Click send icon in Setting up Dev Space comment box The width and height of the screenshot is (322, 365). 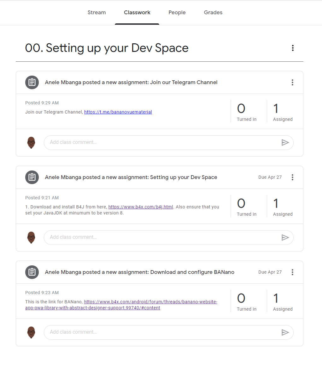point(285,238)
